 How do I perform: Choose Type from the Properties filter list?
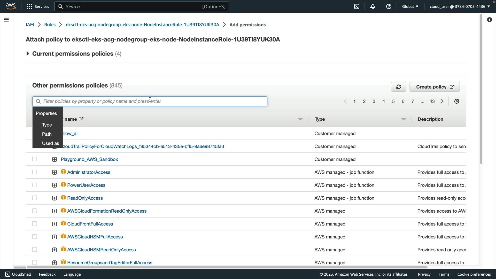coord(47,125)
